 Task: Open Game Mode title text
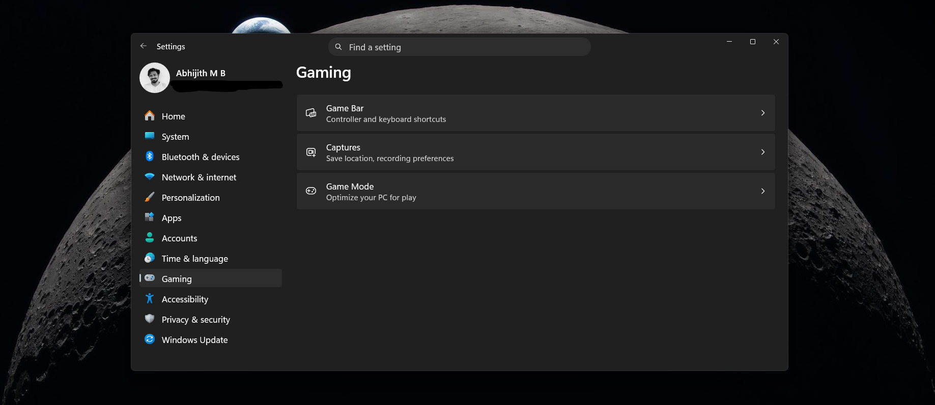(x=350, y=186)
